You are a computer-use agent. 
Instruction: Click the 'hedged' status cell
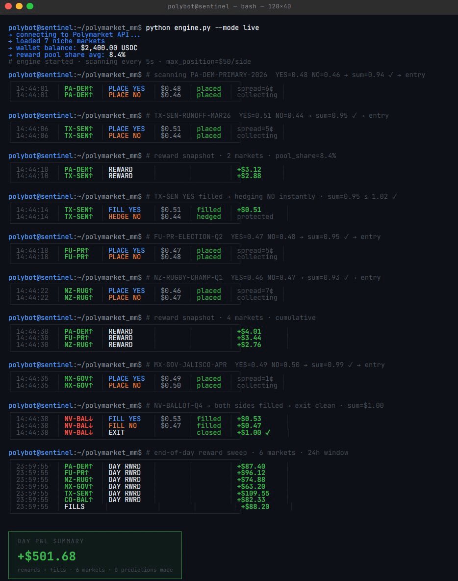point(209,217)
